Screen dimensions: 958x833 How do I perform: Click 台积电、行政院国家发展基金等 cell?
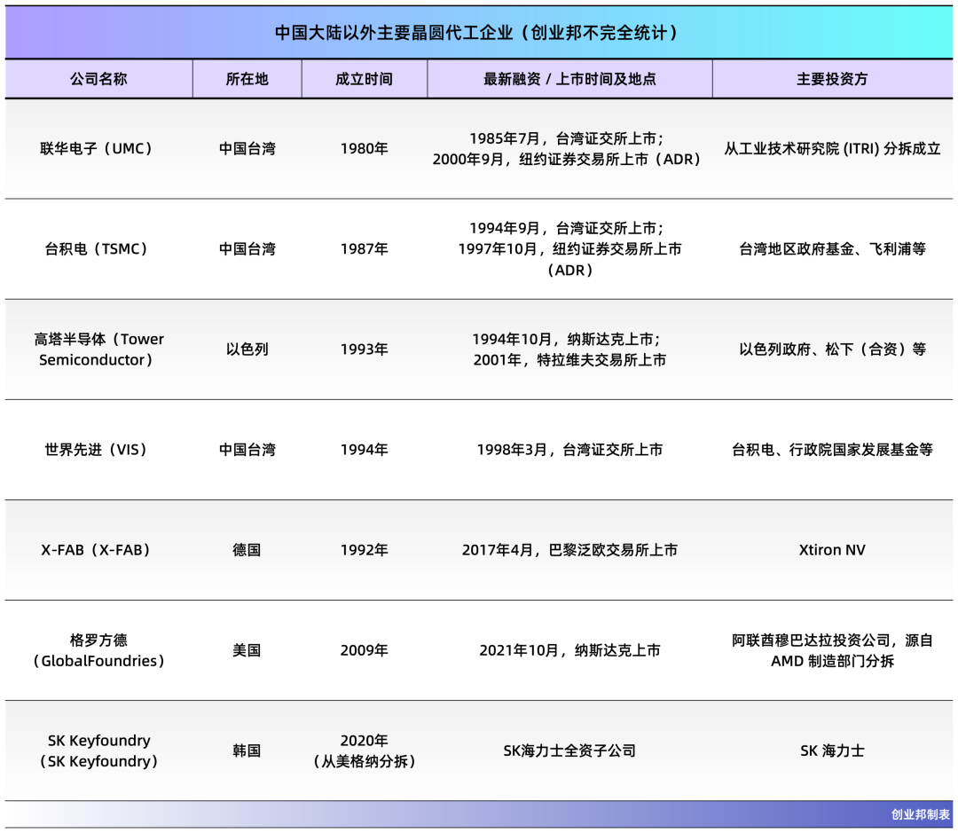[x=832, y=450]
